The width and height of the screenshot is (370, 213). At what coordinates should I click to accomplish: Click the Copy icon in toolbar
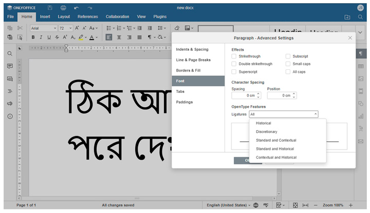[x=10, y=28]
